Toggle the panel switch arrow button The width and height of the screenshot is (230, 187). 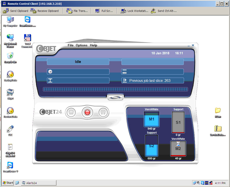115,98
